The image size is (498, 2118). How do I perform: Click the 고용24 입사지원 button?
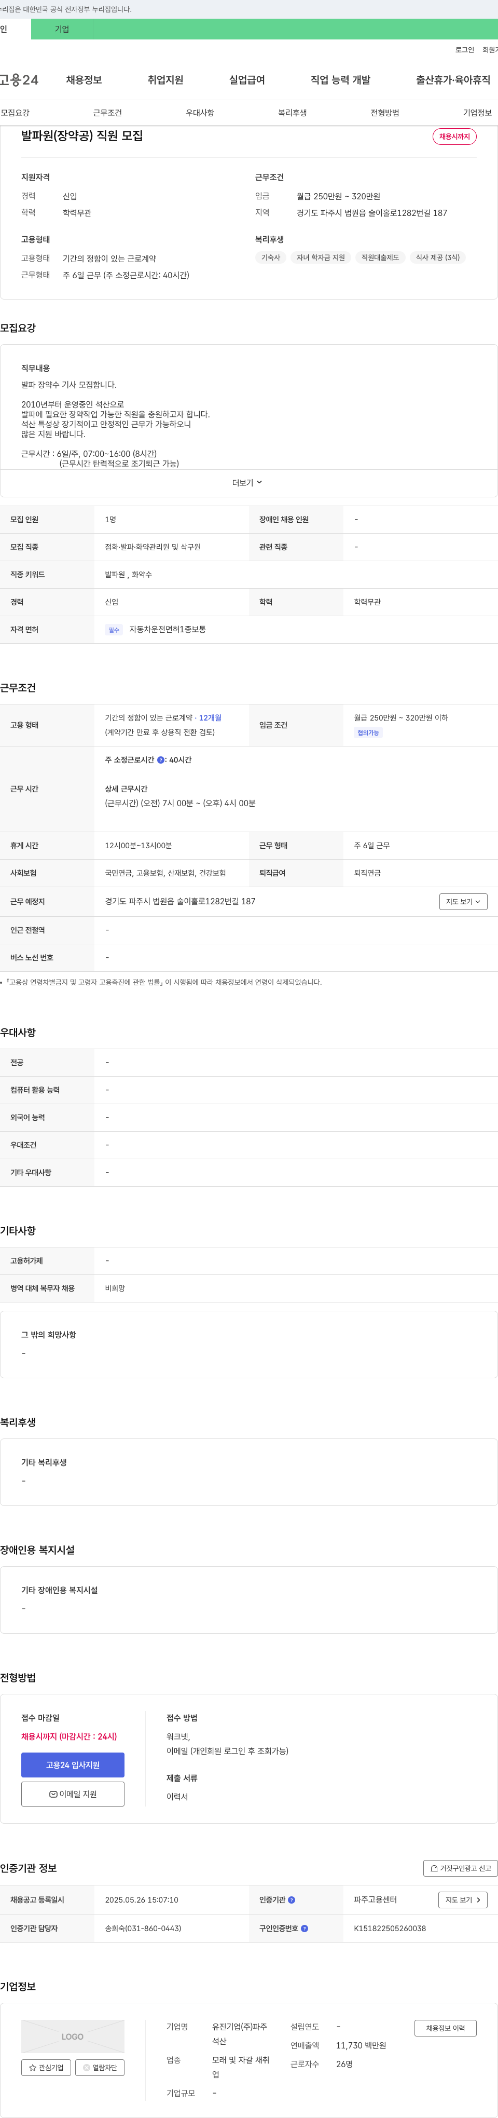[x=73, y=1766]
